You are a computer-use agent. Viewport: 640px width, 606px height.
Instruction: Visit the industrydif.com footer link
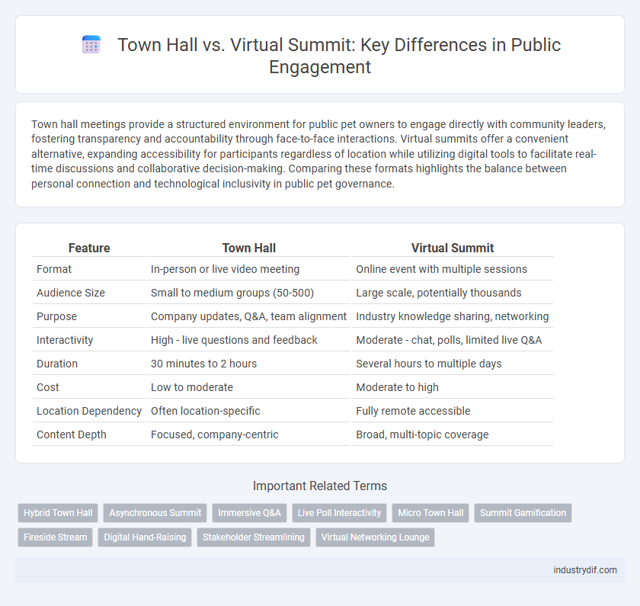pyautogui.click(x=585, y=570)
